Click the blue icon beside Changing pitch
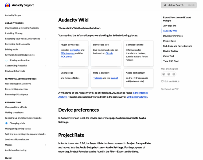The width and height of the screenshot is (203, 160). 7,123
